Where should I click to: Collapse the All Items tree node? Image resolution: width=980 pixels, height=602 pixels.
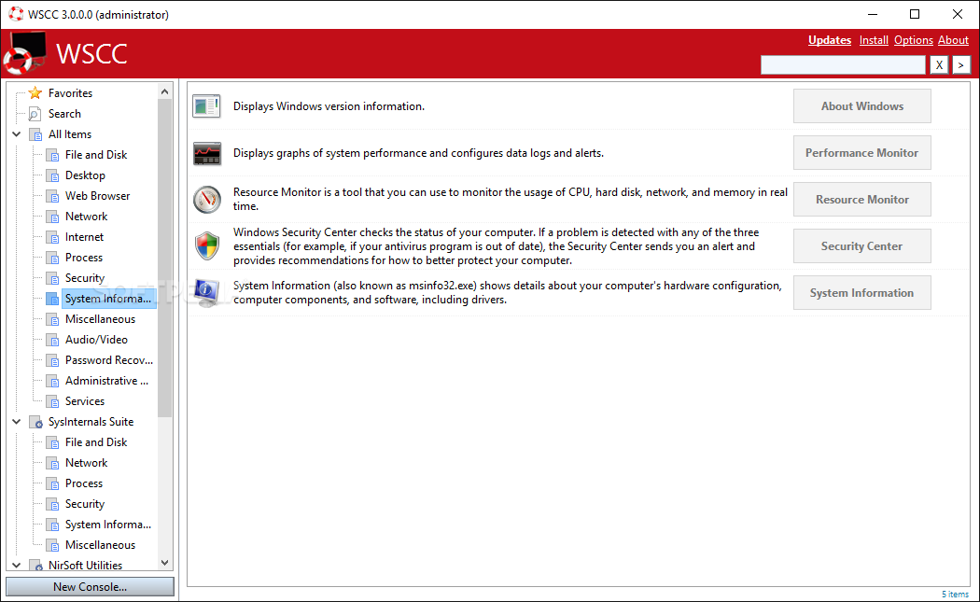point(16,134)
